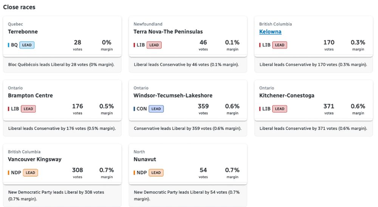Click the Terrebonne riding title
Screen dimensions: 378x207
23,32
